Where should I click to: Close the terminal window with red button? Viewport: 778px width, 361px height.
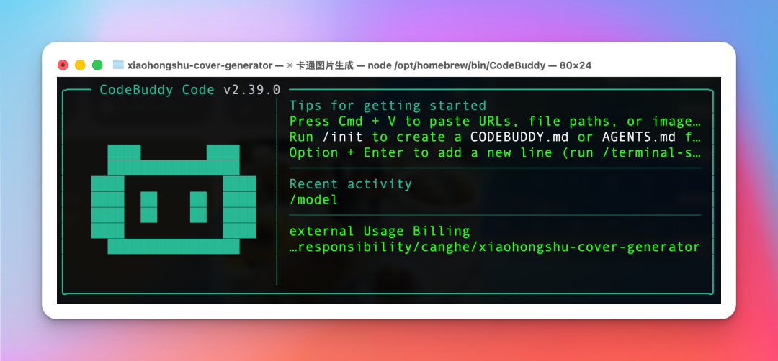63,65
